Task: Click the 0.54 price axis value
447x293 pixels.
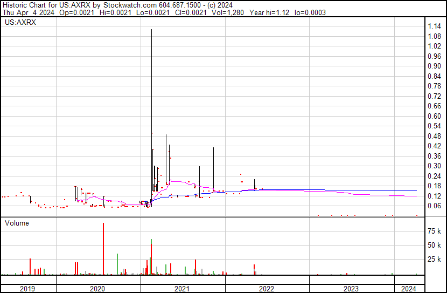Action: tap(435, 126)
